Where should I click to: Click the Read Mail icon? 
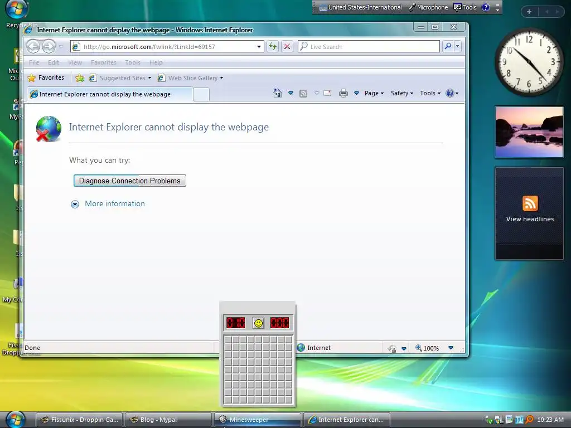(327, 93)
